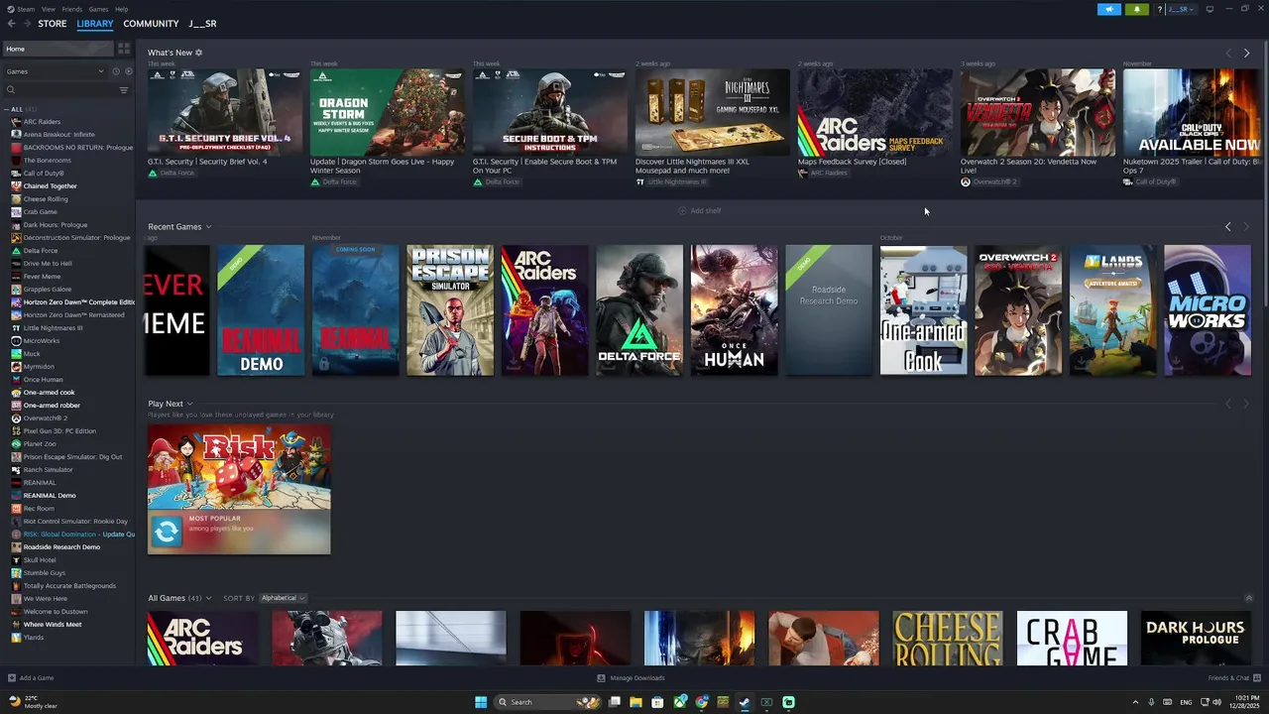Open the Games menu
Viewport: 1269px width, 714px height.
tap(98, 9)
